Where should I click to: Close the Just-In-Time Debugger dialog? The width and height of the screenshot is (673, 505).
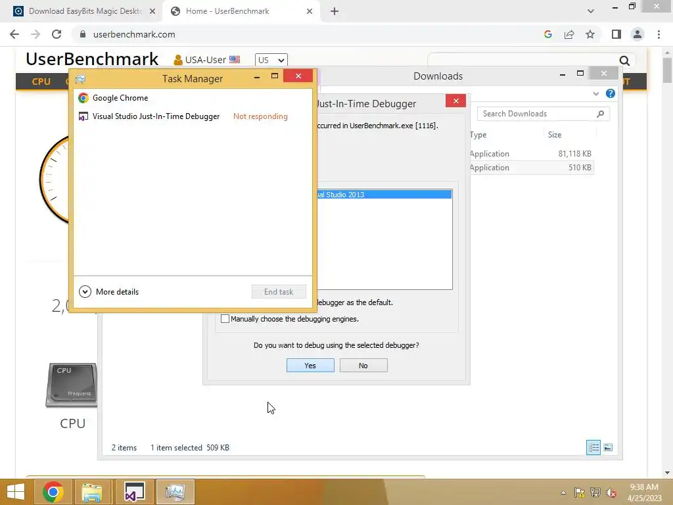click(456, 101)
